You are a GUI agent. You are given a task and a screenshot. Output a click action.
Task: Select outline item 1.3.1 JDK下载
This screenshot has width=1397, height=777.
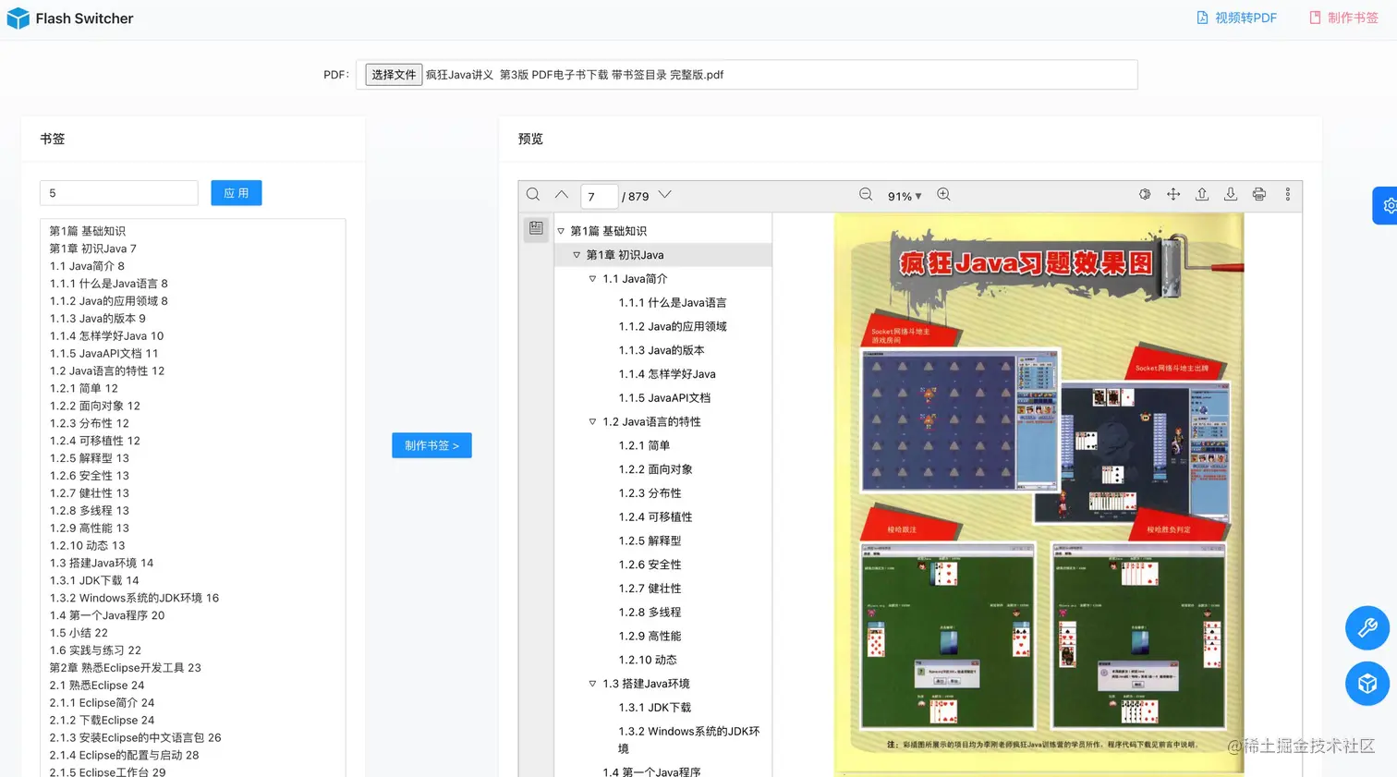click(655, 708)
